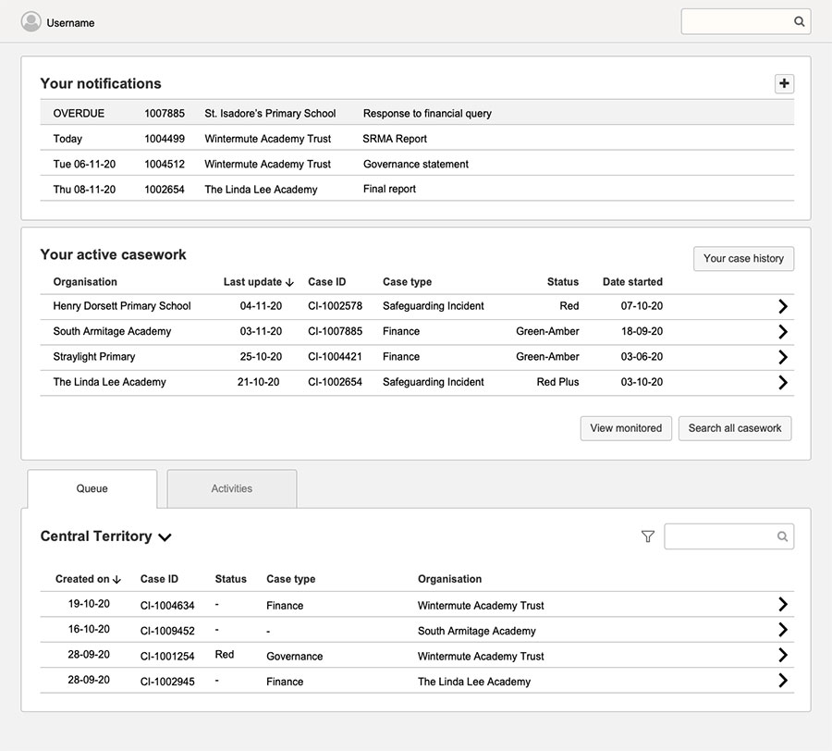Click the magnifier in the Central Territory search box

pyautogui.click(x=782, y=536)
